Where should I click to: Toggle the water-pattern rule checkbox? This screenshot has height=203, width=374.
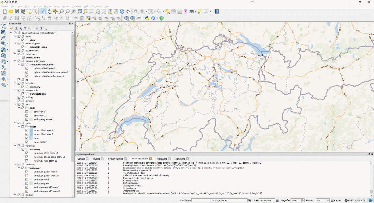tap(27, 142)
